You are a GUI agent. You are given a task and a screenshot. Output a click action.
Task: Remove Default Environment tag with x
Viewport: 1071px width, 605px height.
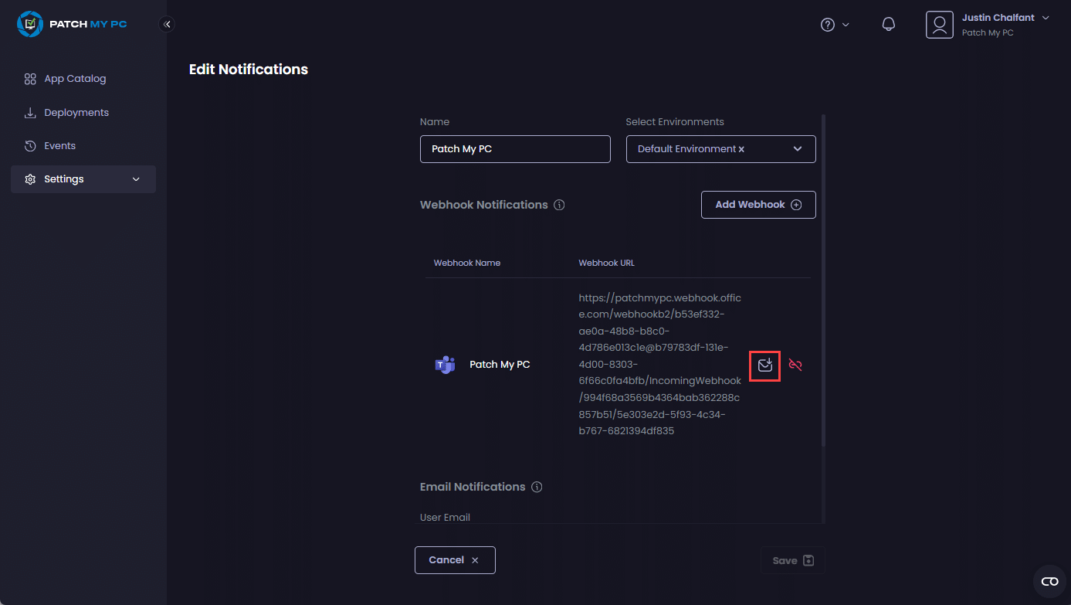(741, 149)
